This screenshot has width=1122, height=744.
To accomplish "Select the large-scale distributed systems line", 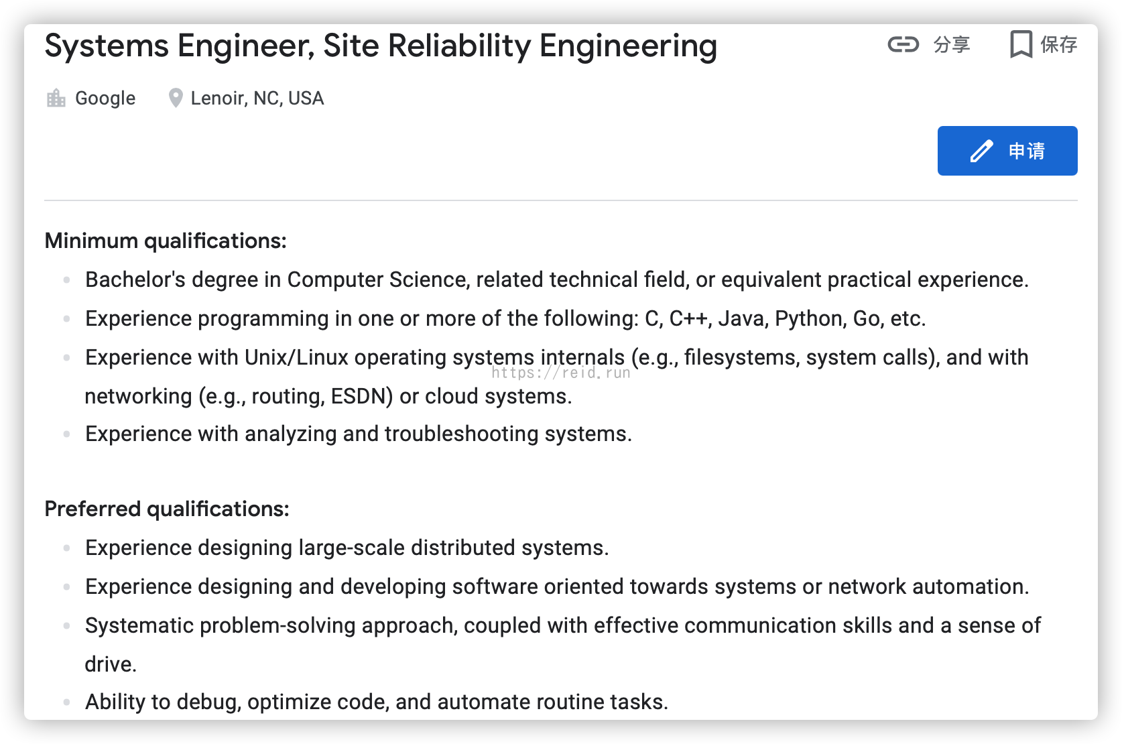I will pos(347,548).
